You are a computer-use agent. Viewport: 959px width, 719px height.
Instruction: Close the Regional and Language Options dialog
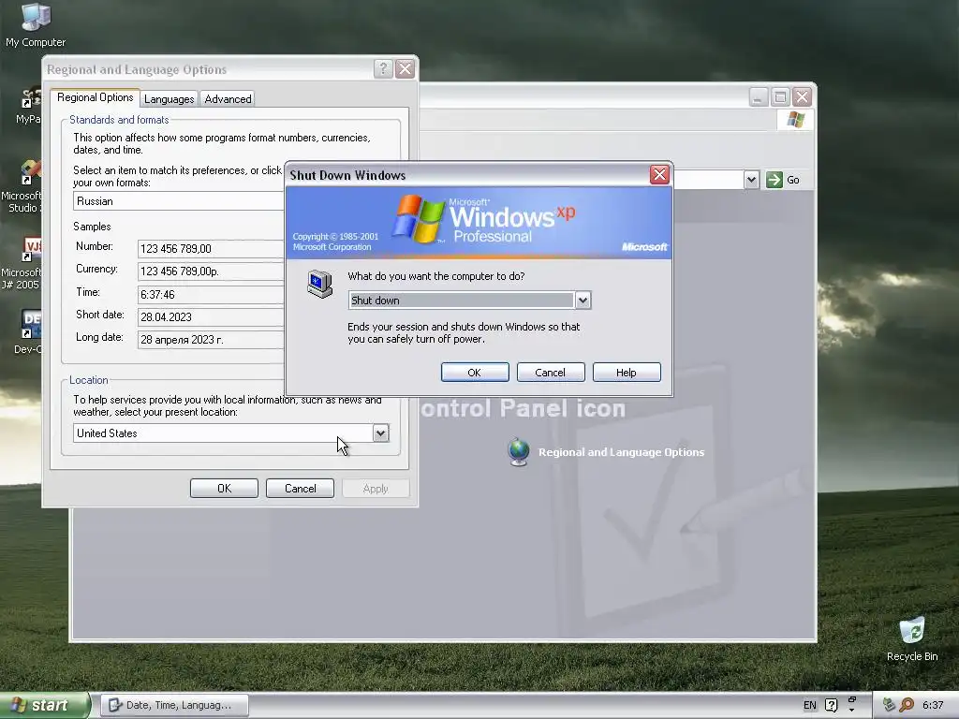click(x=405, y=68)
